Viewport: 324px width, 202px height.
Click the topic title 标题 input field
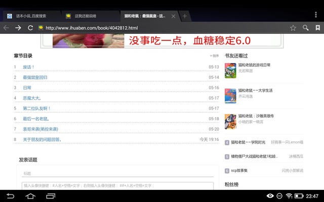117,173
